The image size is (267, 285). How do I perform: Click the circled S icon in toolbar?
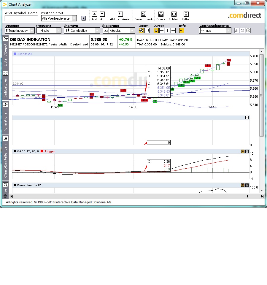248,31
